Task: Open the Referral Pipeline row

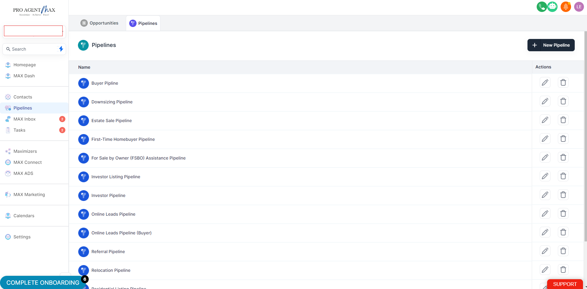Action: (300, 252)
